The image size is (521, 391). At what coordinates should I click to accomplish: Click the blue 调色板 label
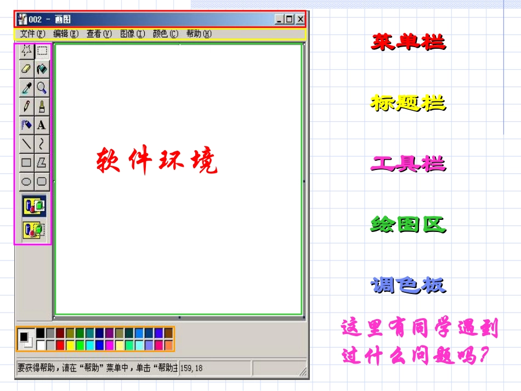pos(409,285)
